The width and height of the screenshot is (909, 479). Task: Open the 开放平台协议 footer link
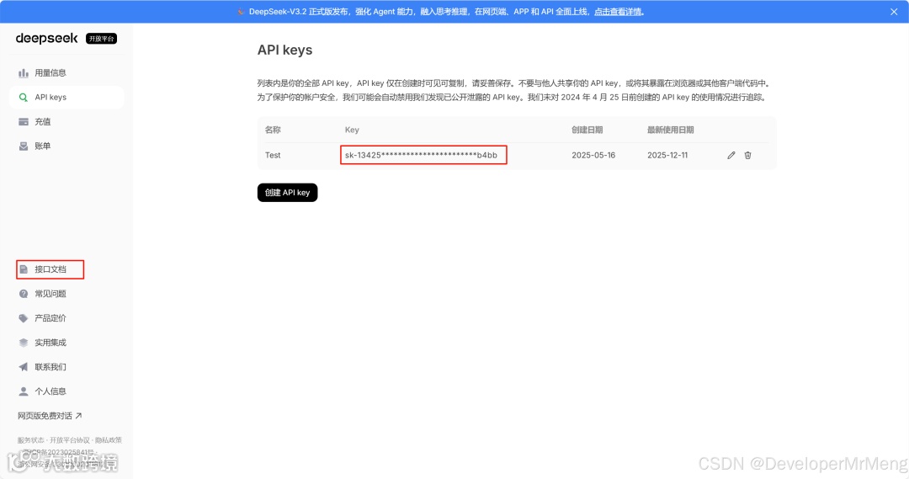70,440
